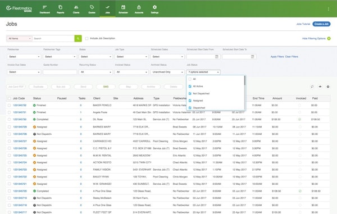Open job link 1231345731
This screenshot has width=337, height=214.
20,112
